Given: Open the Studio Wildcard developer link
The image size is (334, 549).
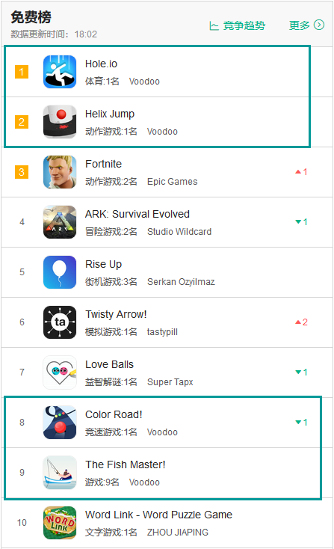Looking at the screenshot, I should point(179,232).
